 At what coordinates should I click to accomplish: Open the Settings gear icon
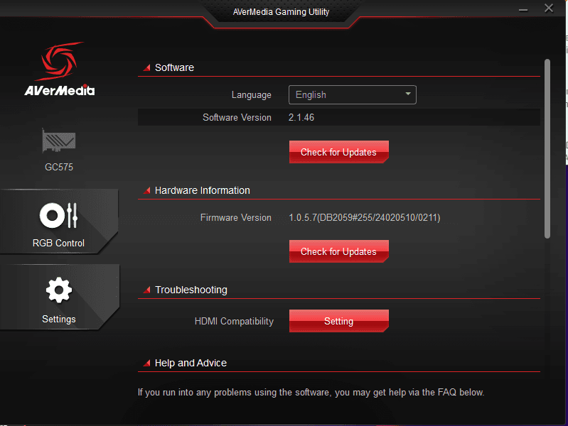[x=59, y=290]
